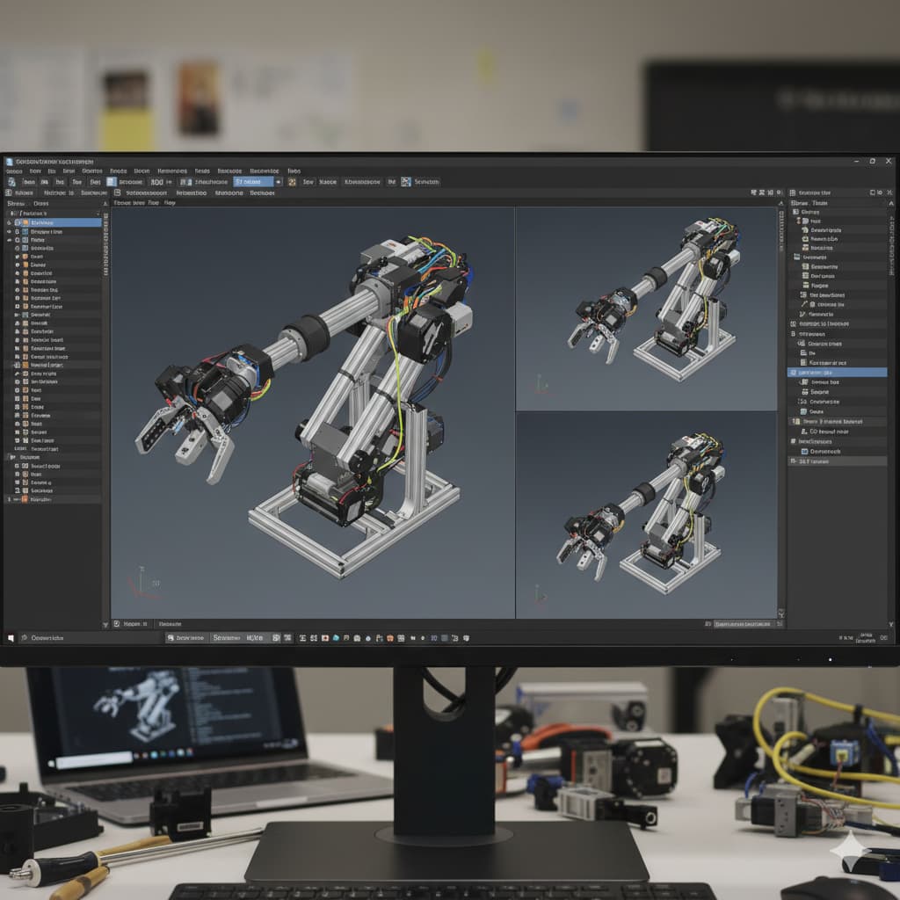Select the highlighted blue row in the right panel

837,373
